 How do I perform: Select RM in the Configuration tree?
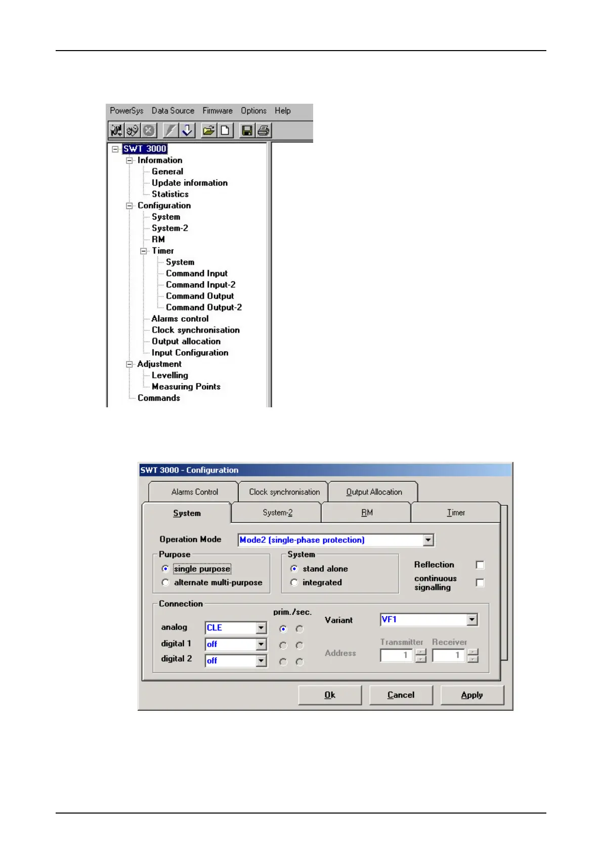pyautogui.click(x=158, y=239)
